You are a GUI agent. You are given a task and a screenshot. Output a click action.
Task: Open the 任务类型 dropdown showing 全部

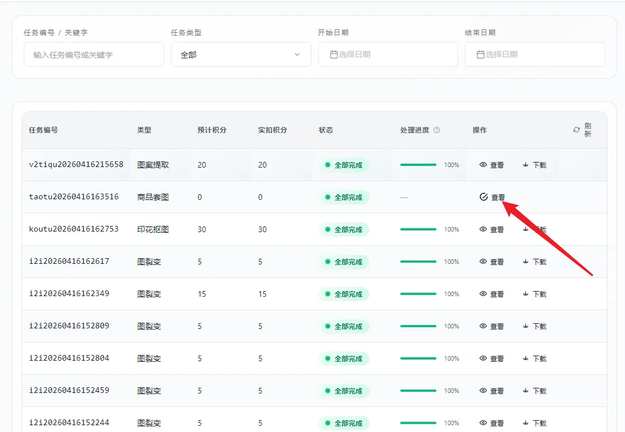point(241,55)
